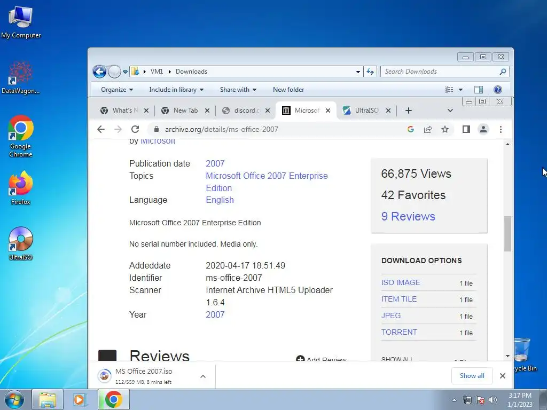Click the scrollbar down arrow
Viewport: 547px width, 410px height.
point(507,356)
